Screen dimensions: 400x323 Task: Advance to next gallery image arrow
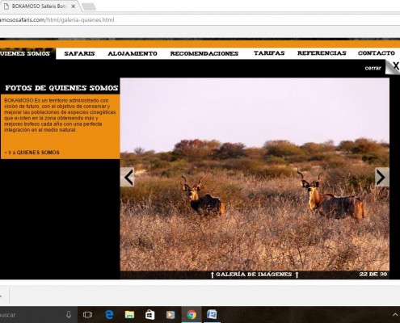382,177
